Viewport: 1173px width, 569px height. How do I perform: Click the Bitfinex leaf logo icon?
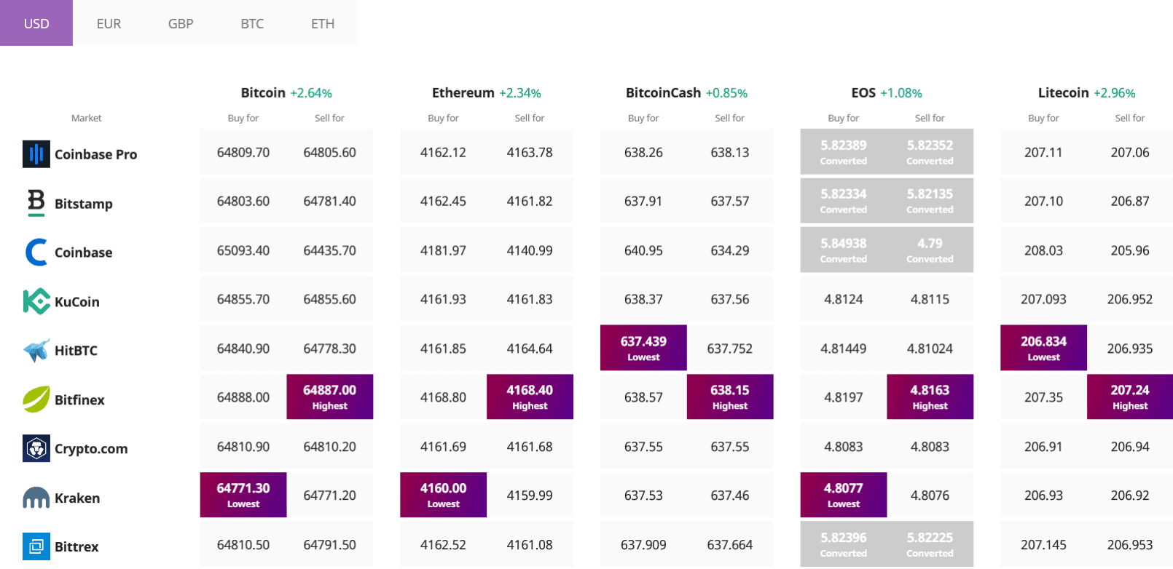click(36, 399)
